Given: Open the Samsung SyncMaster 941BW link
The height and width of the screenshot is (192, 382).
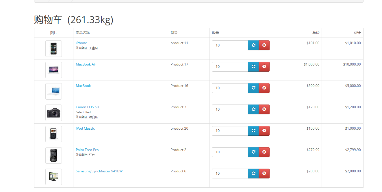Looking at the screenshot, I should tap(99, 171).
